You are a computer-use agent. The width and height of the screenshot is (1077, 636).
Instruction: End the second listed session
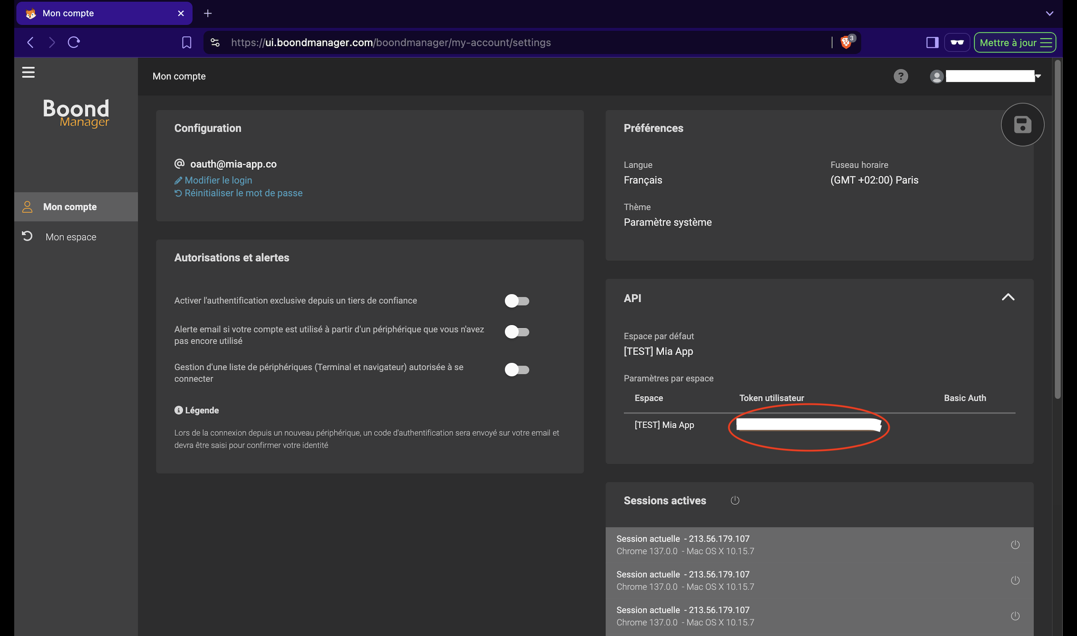tap(1015, 580)
